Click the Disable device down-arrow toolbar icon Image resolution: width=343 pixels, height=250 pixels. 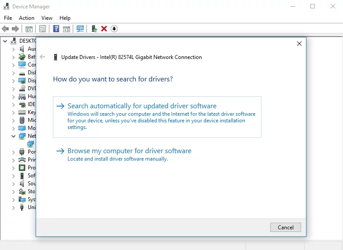click(x=114, y=29)
